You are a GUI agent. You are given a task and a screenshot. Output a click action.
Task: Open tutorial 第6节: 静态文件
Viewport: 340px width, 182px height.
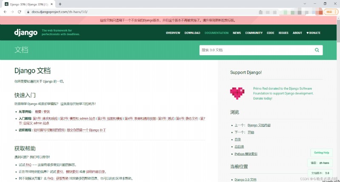(187, 119)
